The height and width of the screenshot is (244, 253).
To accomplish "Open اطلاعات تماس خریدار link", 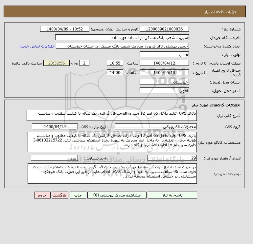I will pos(37,46).
